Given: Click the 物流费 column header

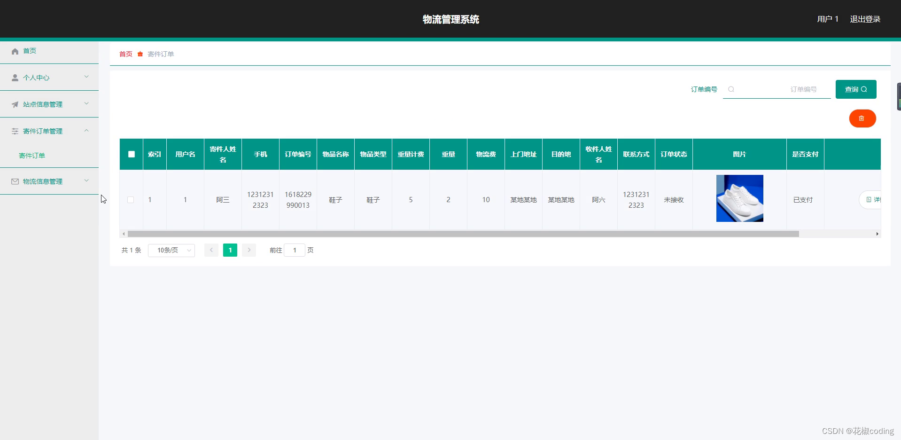Looking at the screenshot, I should click(x=486, y=154).
